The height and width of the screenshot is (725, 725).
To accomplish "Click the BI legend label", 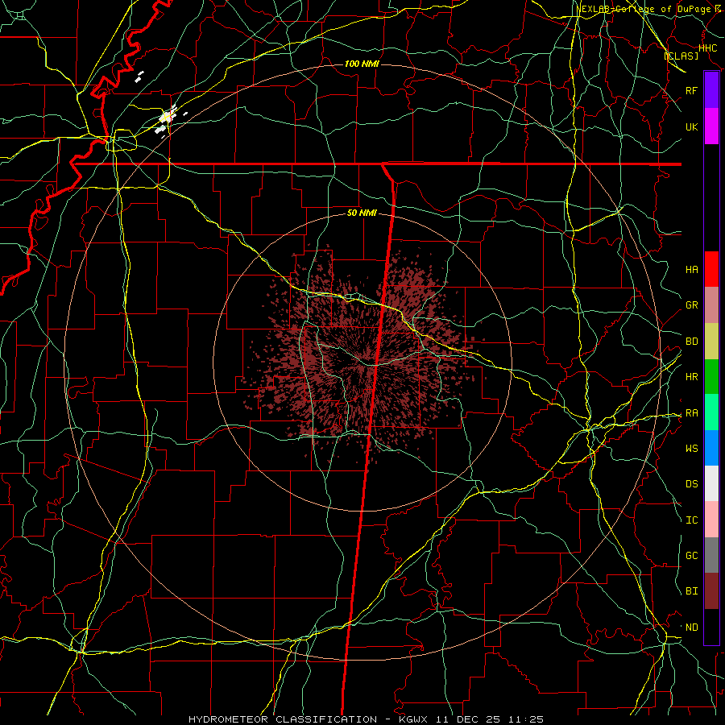I will pyautogui.click(x=692, y=591).
